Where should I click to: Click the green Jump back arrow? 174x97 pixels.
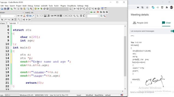pyautogui.click(x=91, y=12)
